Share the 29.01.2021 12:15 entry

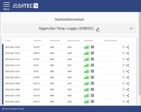[127, 59]
